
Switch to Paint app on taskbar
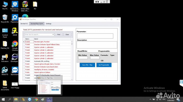coord(43,99)
